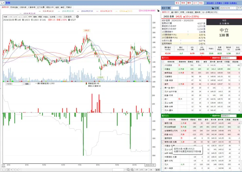Tick checkbox for buyer 元大-台中中港
Image resolution: width=242 pixels, height=172 pixels.
click(x=163, y=92)
